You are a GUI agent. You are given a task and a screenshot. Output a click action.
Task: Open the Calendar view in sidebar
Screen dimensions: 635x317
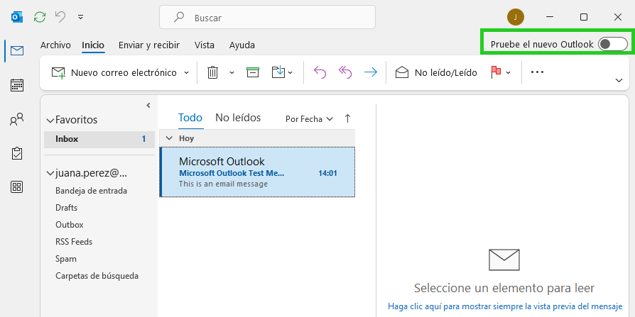[17, 85]
